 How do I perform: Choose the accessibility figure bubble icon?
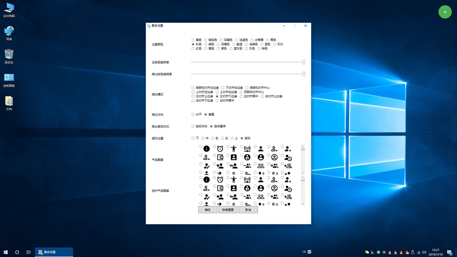(233, 148)
